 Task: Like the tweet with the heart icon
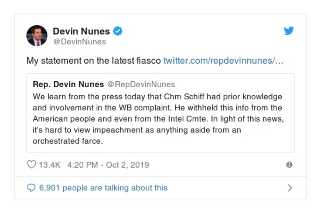tap(31, 165)
